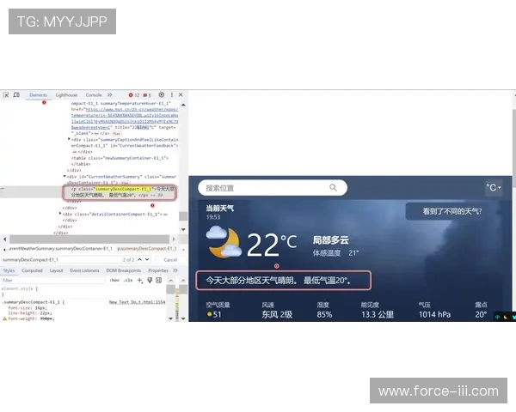Viewport: 516px width, 412px height.
Task: Open the Computed sub-tab
Action: (x=33, y=270)
